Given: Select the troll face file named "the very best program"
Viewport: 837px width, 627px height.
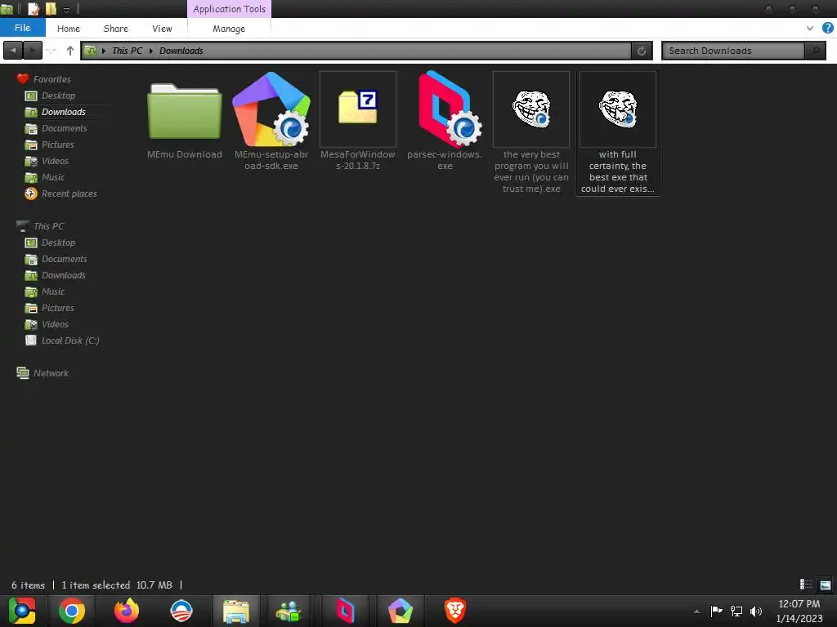Looking at the screenshot, I should [x=531, y=109].
